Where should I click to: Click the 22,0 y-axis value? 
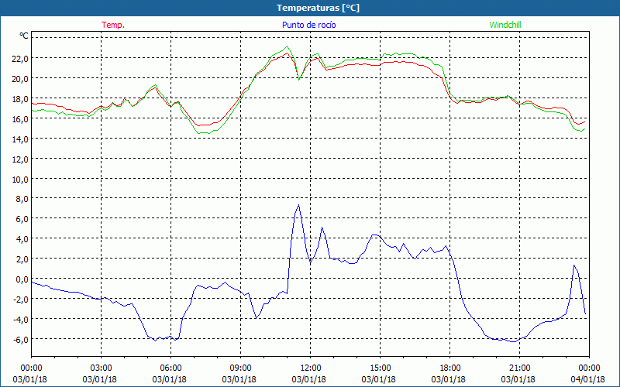pos(20,59)
